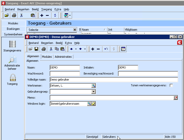Click Boekingen button in left sidebar
The width and height of the screenshot is (184, 140).
tap(13, 29)
